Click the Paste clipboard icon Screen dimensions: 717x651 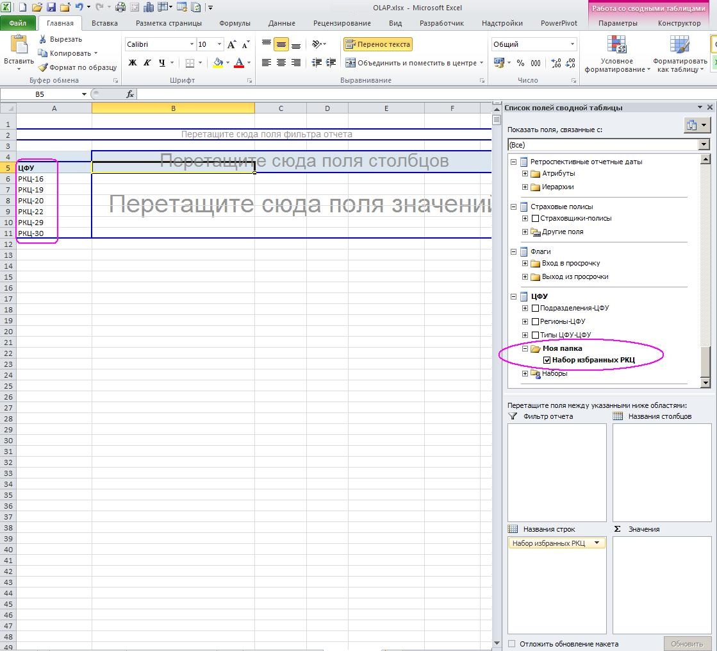[x=19, y=46]
